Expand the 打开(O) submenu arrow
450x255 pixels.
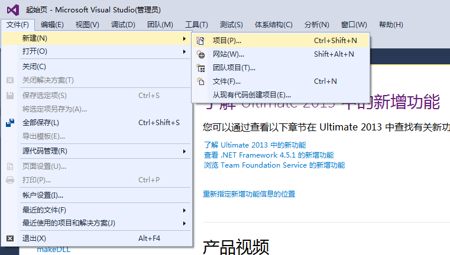coord(184,51)
